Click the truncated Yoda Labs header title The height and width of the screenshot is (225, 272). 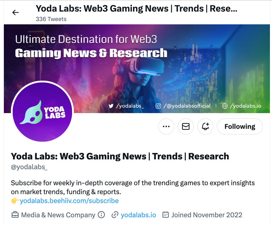[x=136, y=9]
